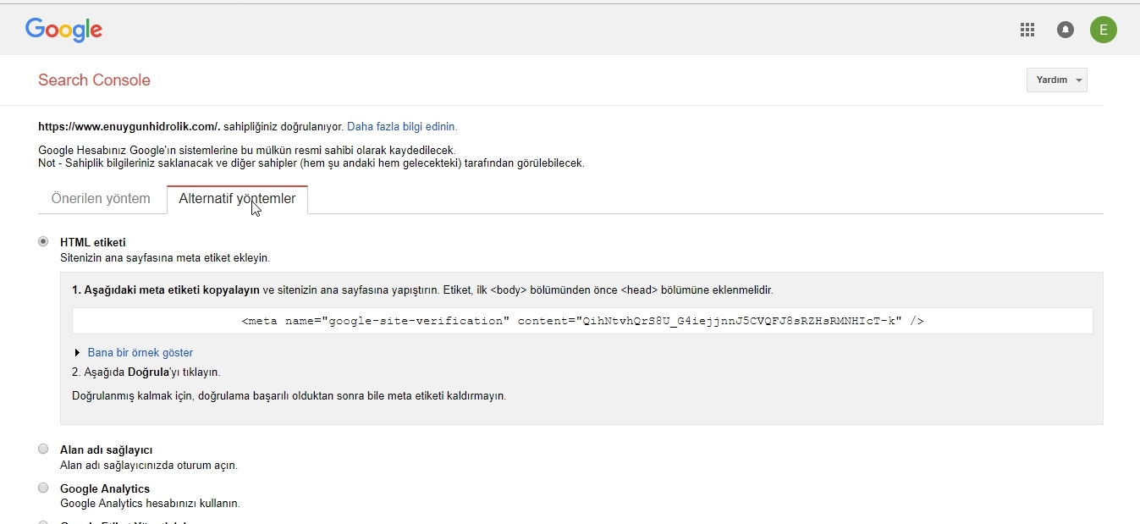Click 'Sitenizin ana sayfasına meta etiket ekleyin' text
Screen dimensions: 1140x524
165,258
